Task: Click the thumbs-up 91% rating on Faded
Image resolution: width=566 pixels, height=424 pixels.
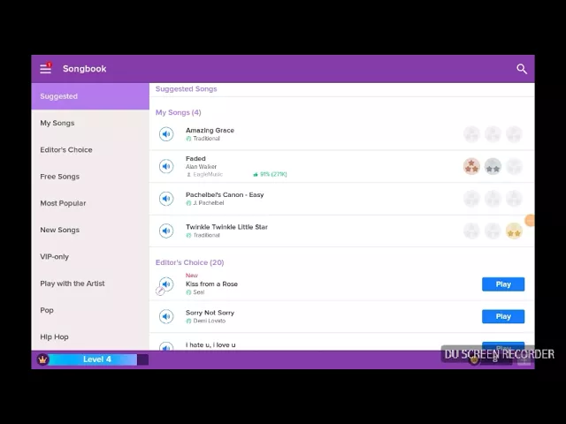Action: [270, 174]
